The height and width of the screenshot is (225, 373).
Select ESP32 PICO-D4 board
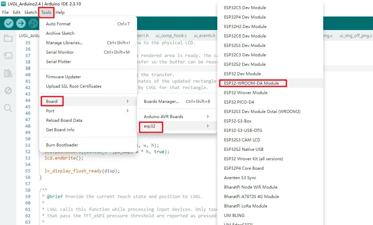(x=270, y=102)
